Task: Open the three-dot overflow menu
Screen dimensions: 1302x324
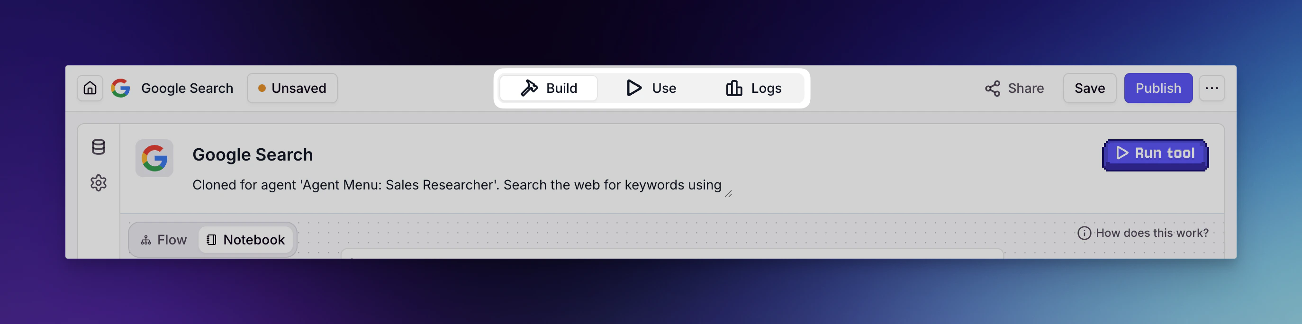Action: [x=1212, y=88]
